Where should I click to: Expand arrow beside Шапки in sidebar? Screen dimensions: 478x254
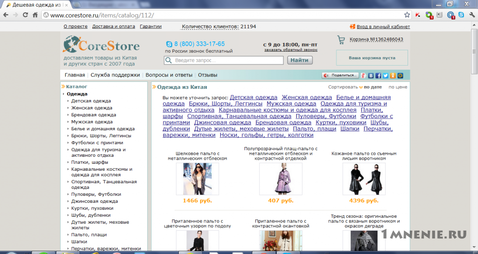(68, 242)
